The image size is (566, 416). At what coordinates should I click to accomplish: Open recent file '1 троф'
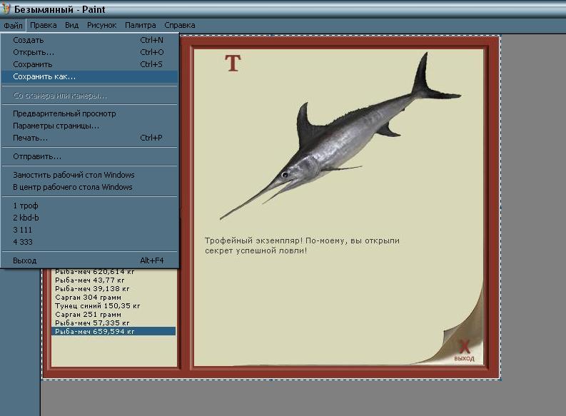(89, 206)
